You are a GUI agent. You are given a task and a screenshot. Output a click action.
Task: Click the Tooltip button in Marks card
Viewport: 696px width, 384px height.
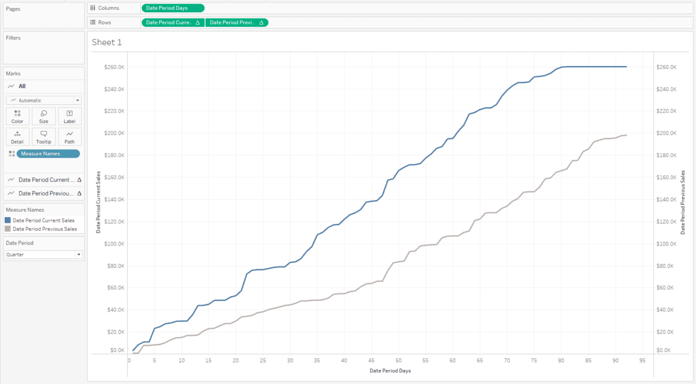pyautogui.click(x=43, y=137)
